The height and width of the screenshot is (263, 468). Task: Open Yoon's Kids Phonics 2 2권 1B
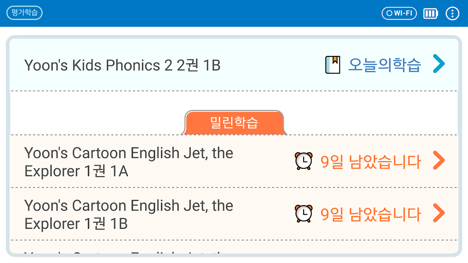122,65
